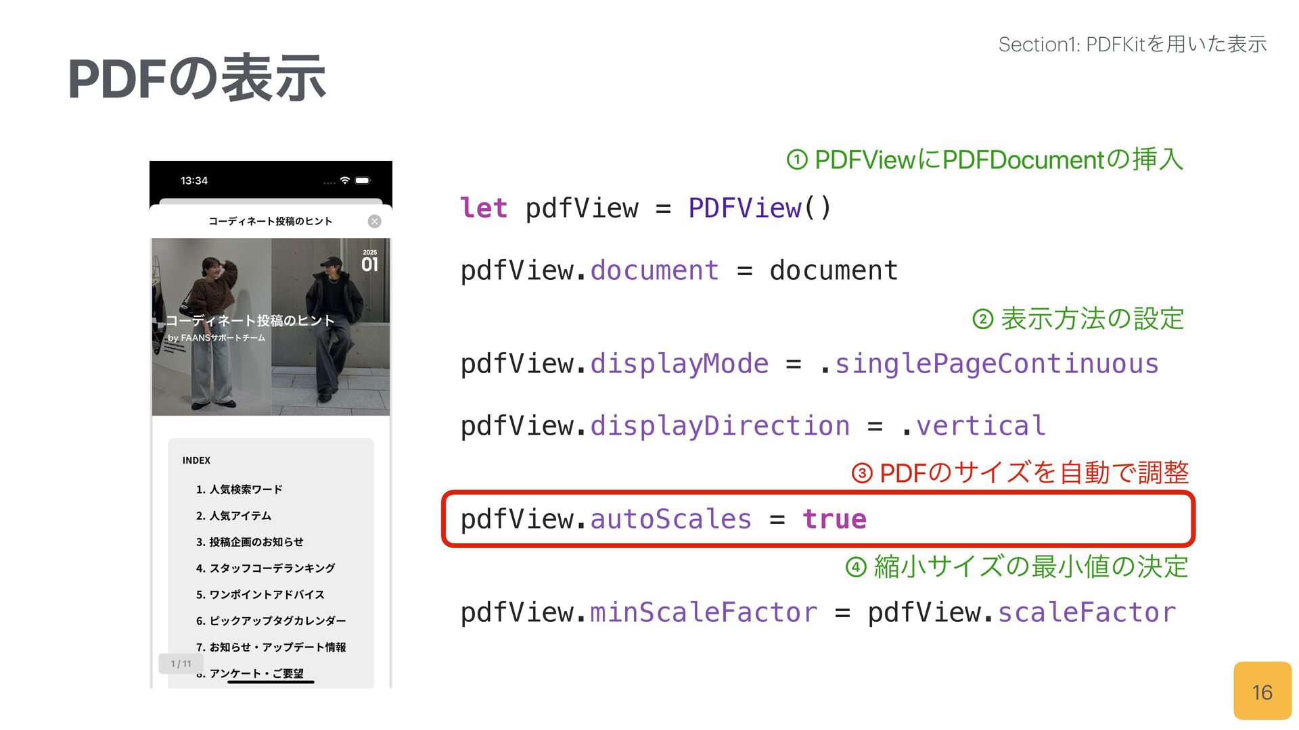This screenshot has height=730, width=1299.
Task: Close the コーディネート投稿のヒント sheet
Action: (x=374, y=222)
